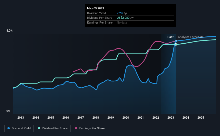
Task: Click the US$2.080 dividend per share value
Action: pyautogui.click(x=123, y=18)
